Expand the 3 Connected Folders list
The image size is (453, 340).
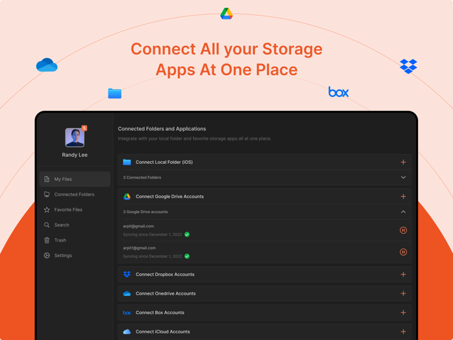(x=403, y=177)
